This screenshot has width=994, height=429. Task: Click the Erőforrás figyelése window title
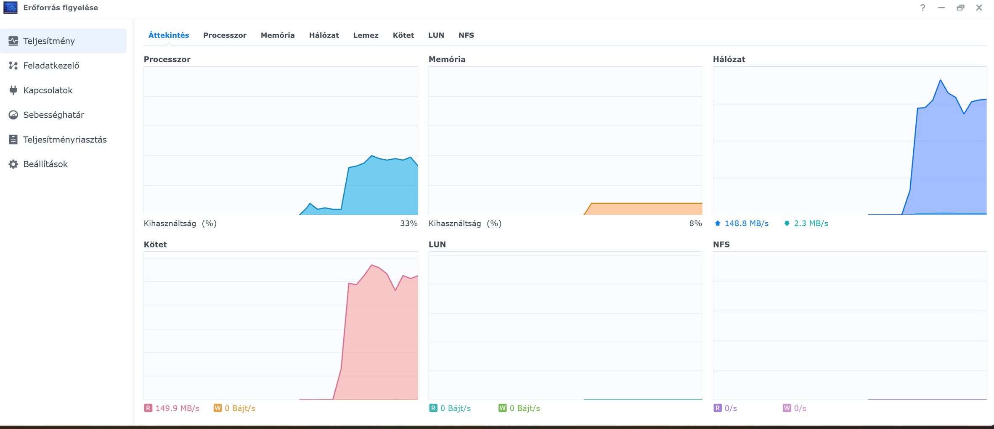pos(61,8)
